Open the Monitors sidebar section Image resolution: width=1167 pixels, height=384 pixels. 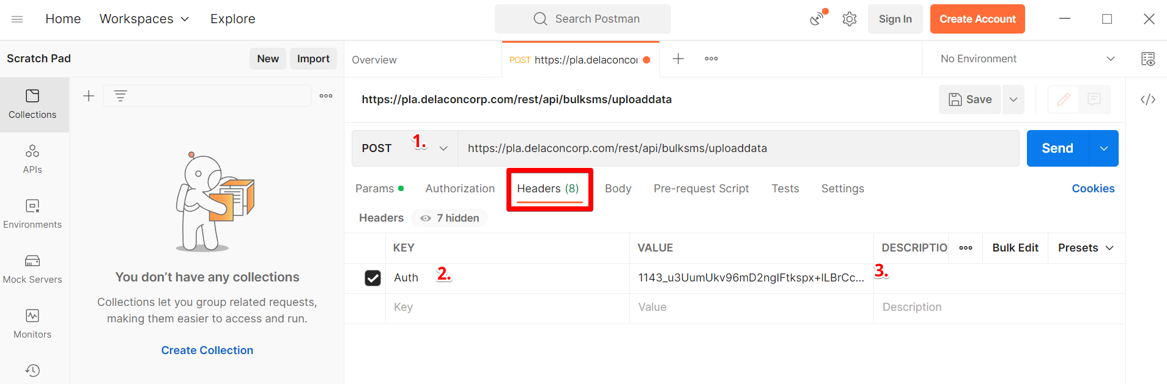[32, 324]
